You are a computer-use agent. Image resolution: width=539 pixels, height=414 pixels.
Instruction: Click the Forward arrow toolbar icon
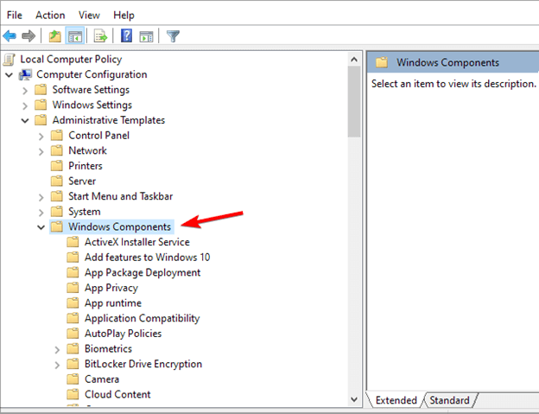click(29, 35)
